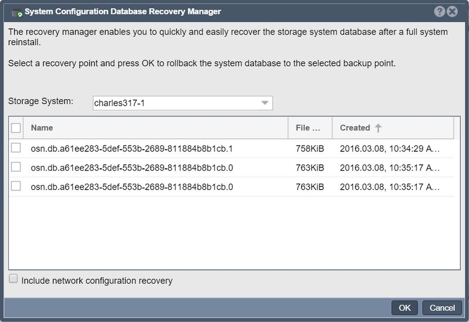
Task: Toggle the select-all checkbox in table header
Action: pyautogui.click(x=16, y=128)
